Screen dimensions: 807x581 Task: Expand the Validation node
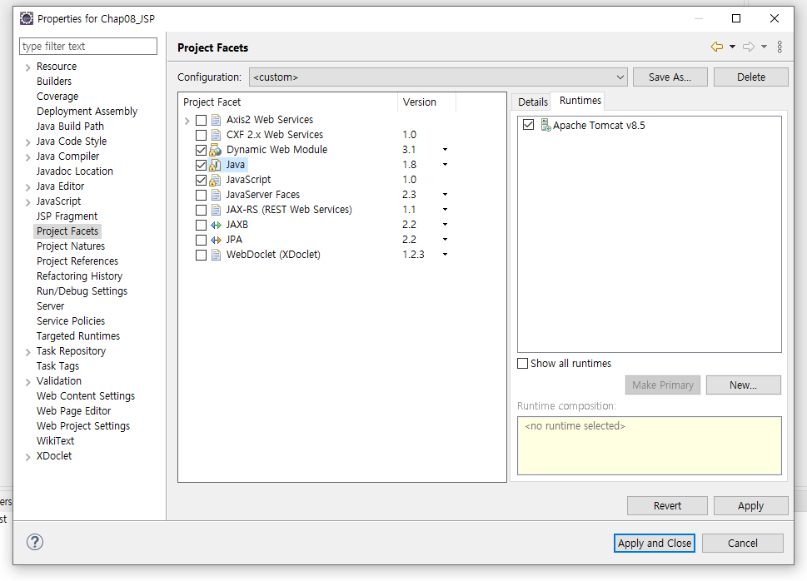click(x=27, y=382)
